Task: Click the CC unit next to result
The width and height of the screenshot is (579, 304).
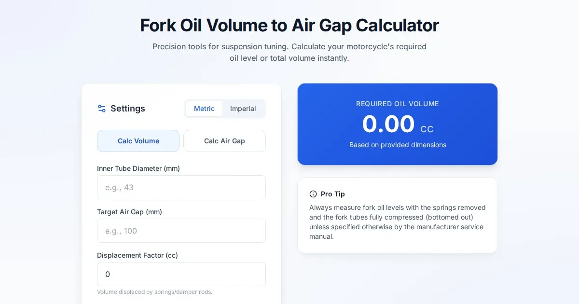Action: [x=427, y=129]
